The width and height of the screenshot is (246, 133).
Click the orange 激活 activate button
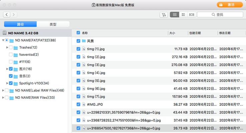(230, 5)
